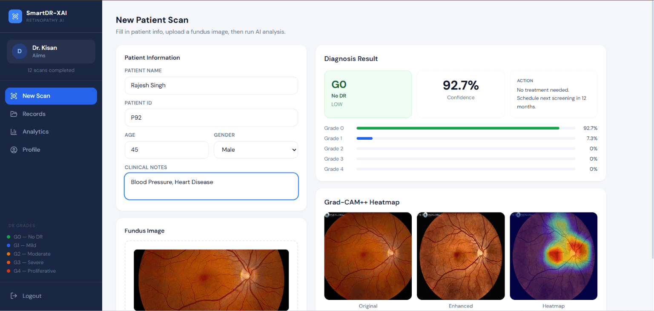
Task: Click the Grade 2 probability bar
Action: pos(466,149)
